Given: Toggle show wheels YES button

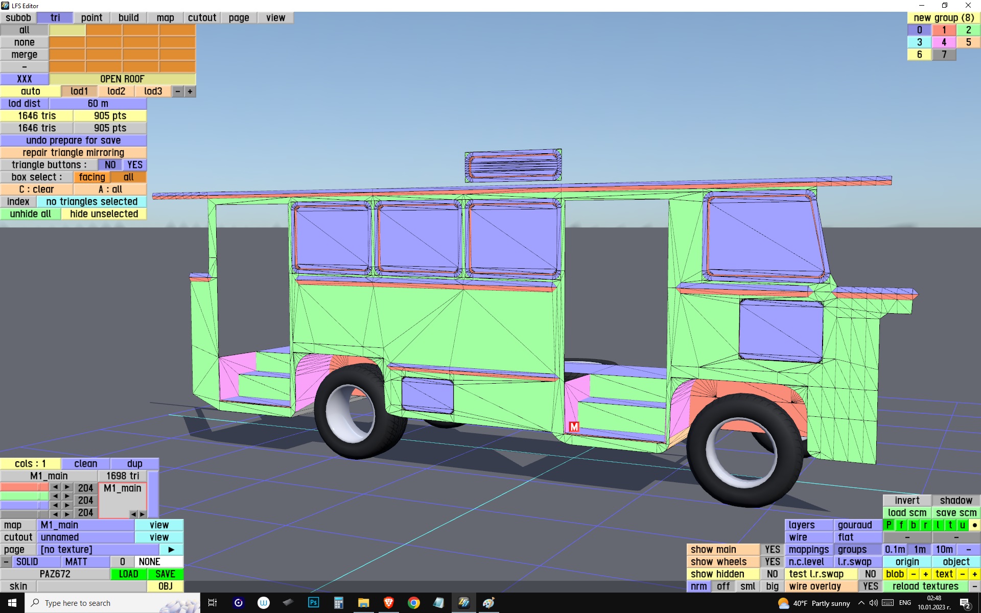Looking at the screenshot, I should pyautogui.click(x=772, y=561).
